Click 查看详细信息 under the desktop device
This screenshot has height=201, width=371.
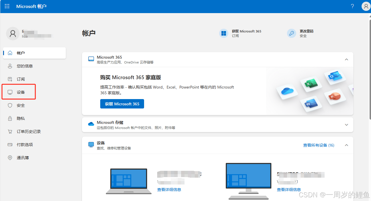289,189
